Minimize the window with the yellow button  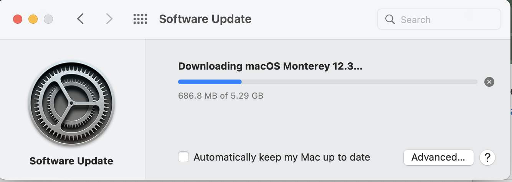pyautogui.click(x=33, y=19)
